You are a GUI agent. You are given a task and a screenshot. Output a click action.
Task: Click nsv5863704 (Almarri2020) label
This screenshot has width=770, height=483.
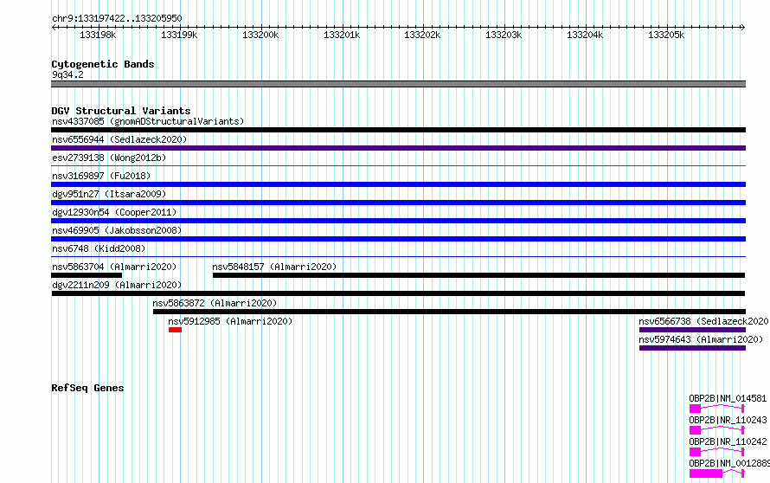[x=114, y=267]
